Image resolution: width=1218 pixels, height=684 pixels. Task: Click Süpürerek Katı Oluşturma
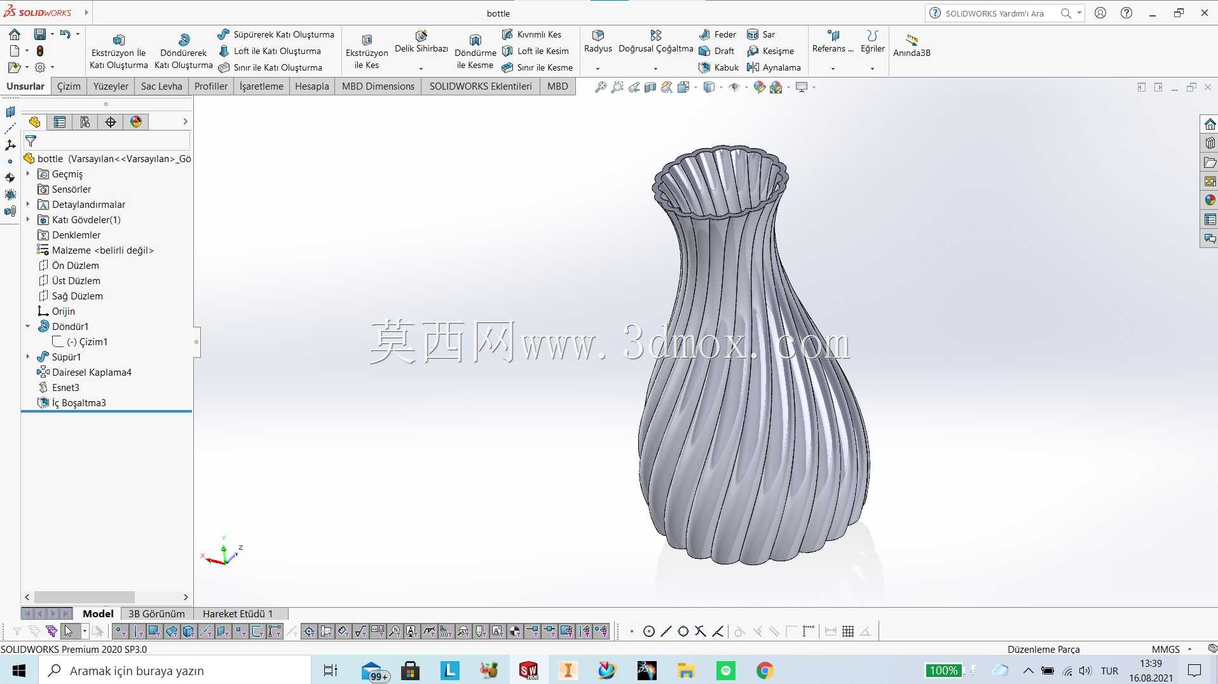click(x=276, y=34)
